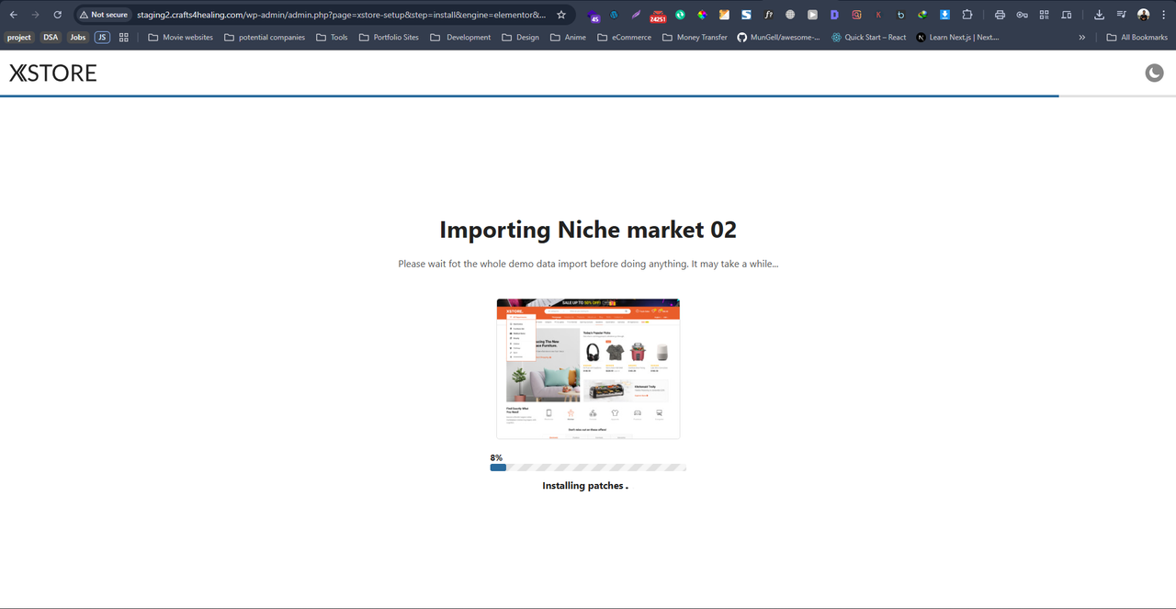
Task: Open the red 24251 badge extension
Action: tap(658, 16)
